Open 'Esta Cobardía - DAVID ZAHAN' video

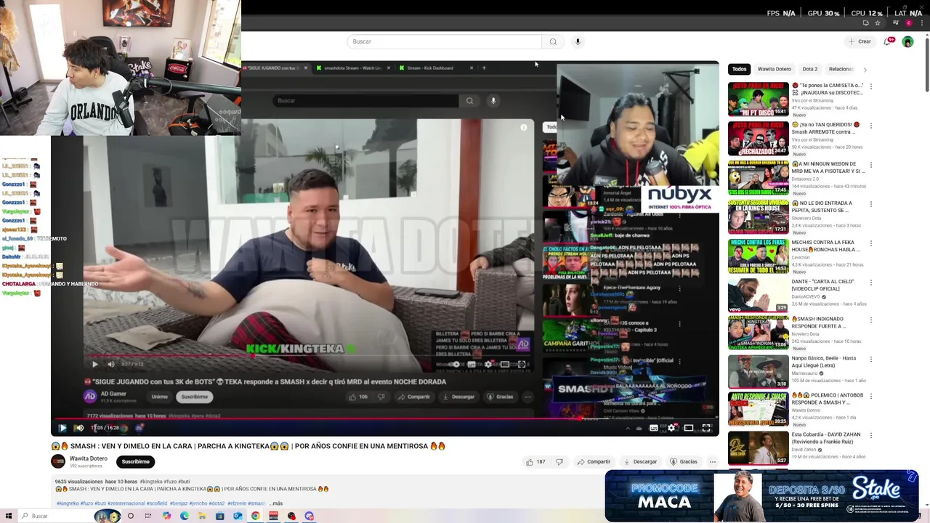759,448
